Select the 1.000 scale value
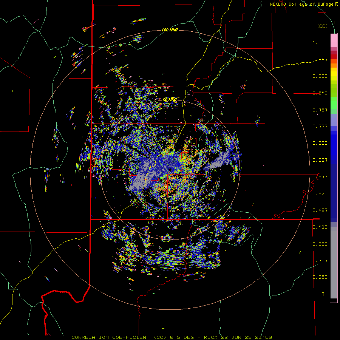Screen dimensions: 340x340 coord(320,42)
